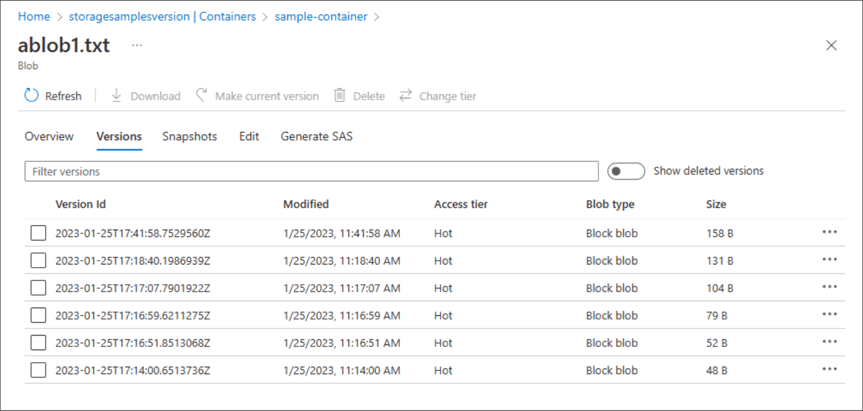
Task: Click version ID 2023-01-25T17:14:00.6513736Z text
Action: point(133,370)
